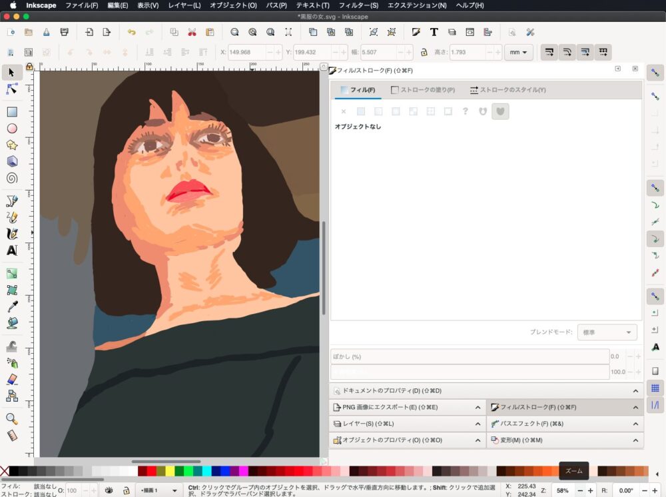
Task: Pick the Calligraphy pen tool
Action: pyautogui.click(x=11, y=234)
